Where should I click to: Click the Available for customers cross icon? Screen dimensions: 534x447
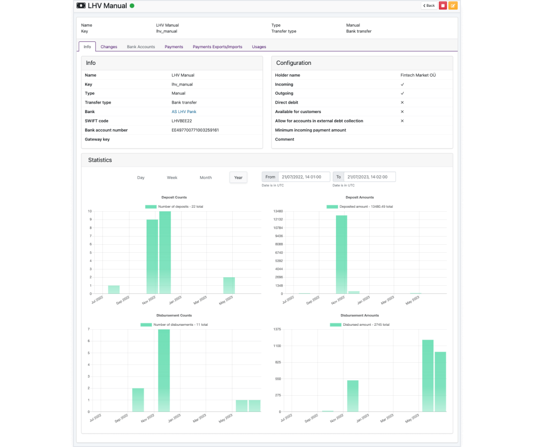(x=402, y=112)
